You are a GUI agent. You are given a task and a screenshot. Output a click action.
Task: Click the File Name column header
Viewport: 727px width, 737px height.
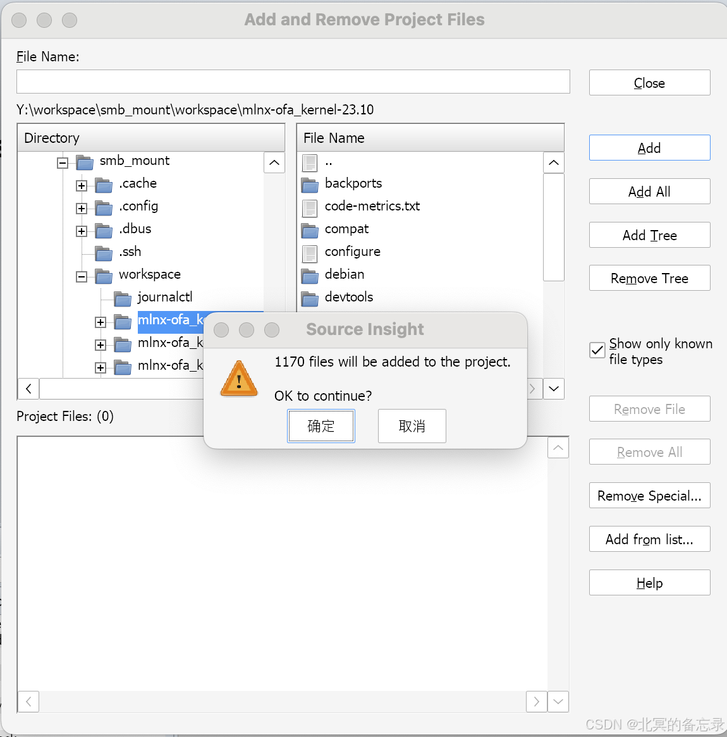(431, 138)
